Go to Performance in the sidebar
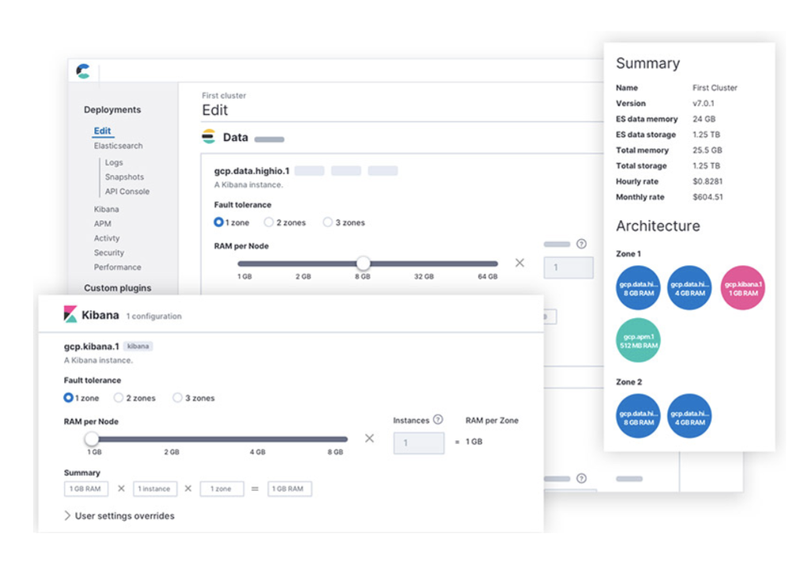Image resolution: width=792 pixels, height=585 pixels. 117,268
